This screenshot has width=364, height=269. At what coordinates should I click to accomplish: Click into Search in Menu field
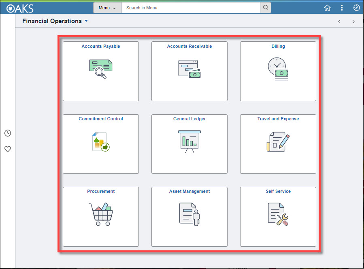click(x=191, y=8)
